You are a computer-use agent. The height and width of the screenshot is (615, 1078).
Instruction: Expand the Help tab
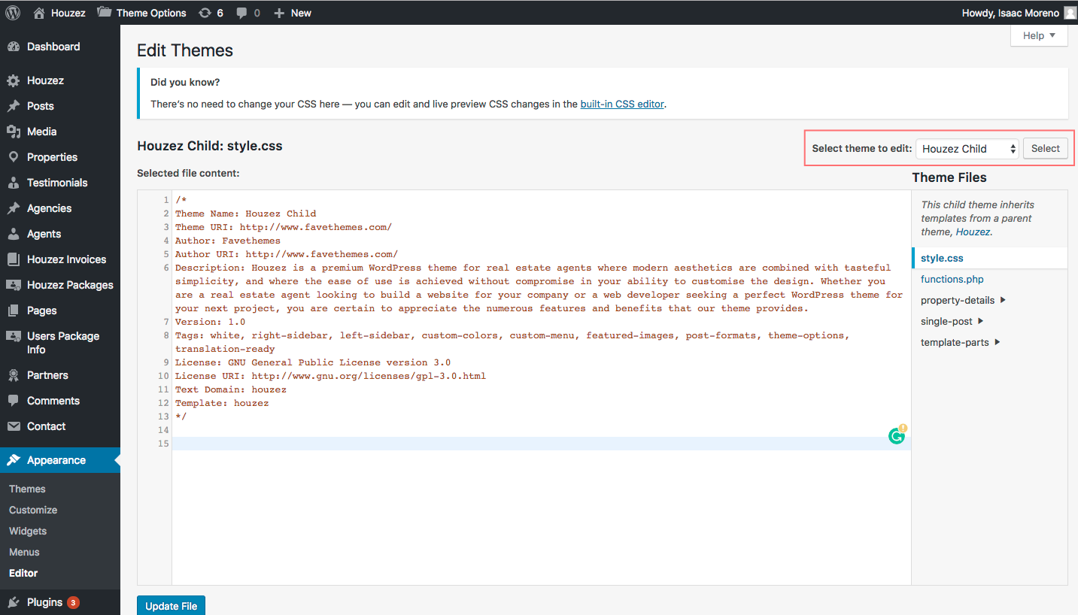(x=1039, y=35)
